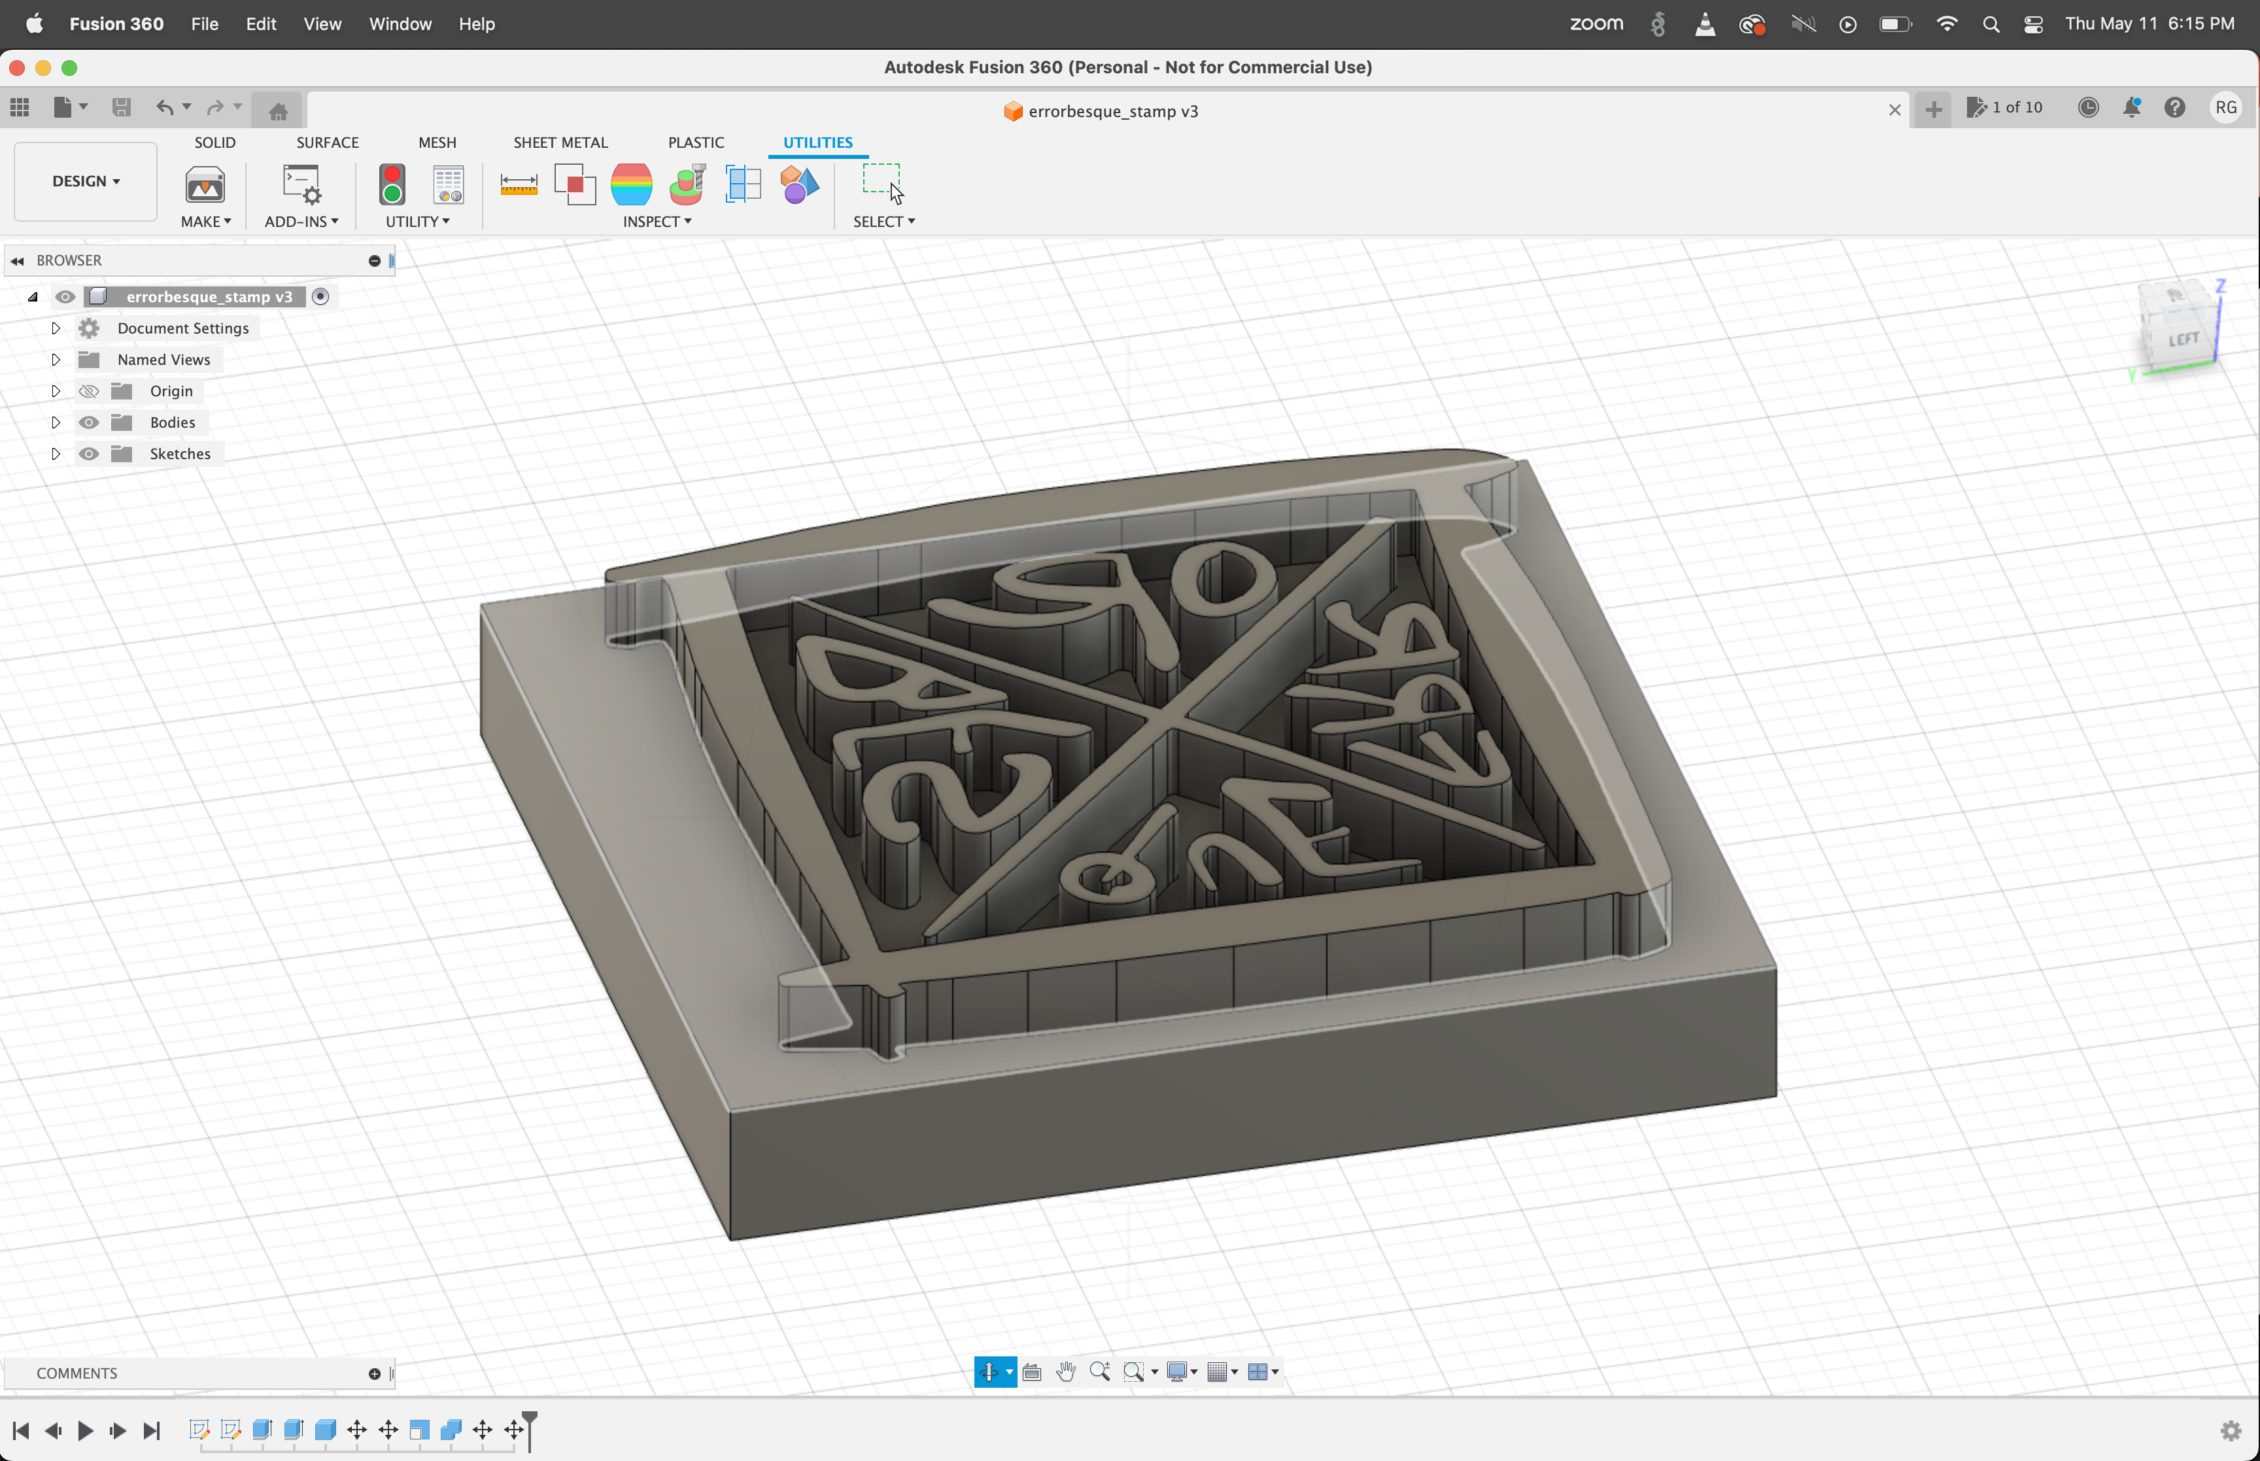Expand the Bodies folder
The height and width of the screenshot is (1461, 2260).
coord(55,422)
